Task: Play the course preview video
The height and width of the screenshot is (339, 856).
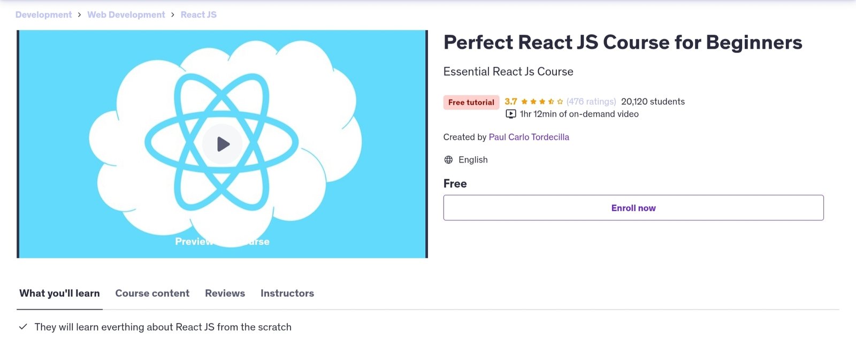Action: (223, 144)
